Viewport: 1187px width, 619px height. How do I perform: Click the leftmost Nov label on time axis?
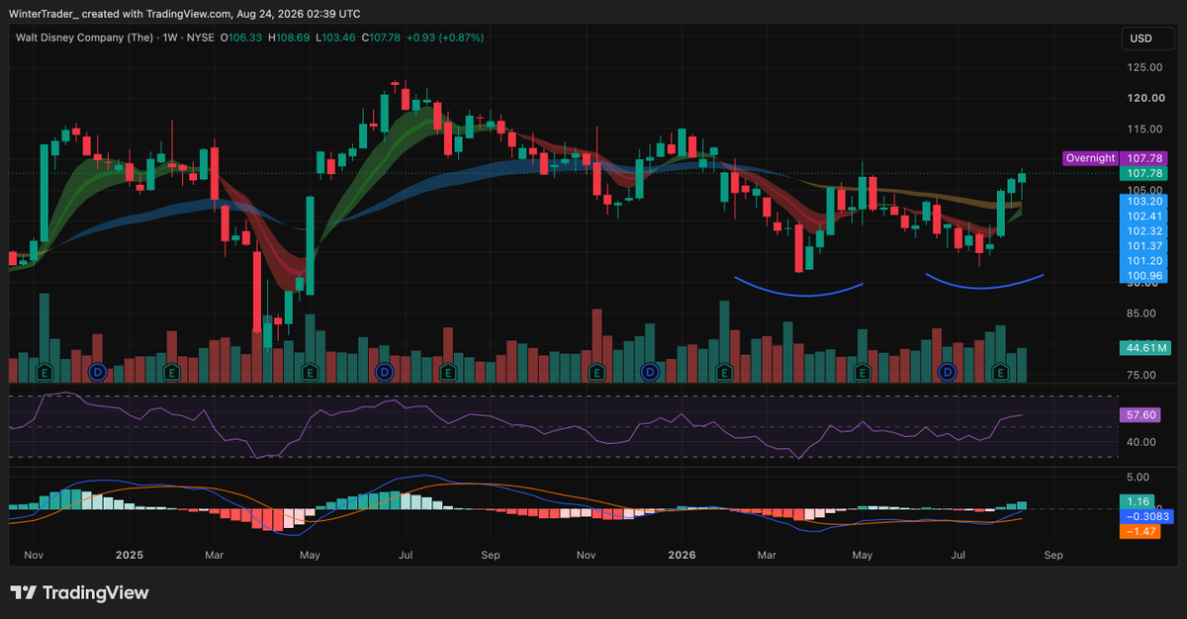tap(35, 556)
